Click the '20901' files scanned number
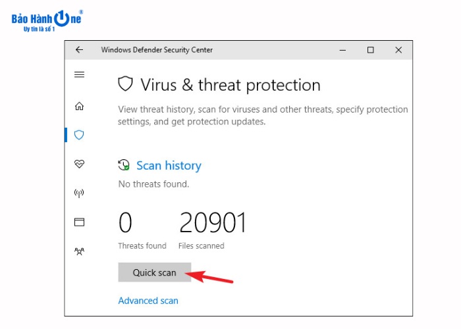The height and width of the screenshot is (329, 461). [x=213, y=222]
